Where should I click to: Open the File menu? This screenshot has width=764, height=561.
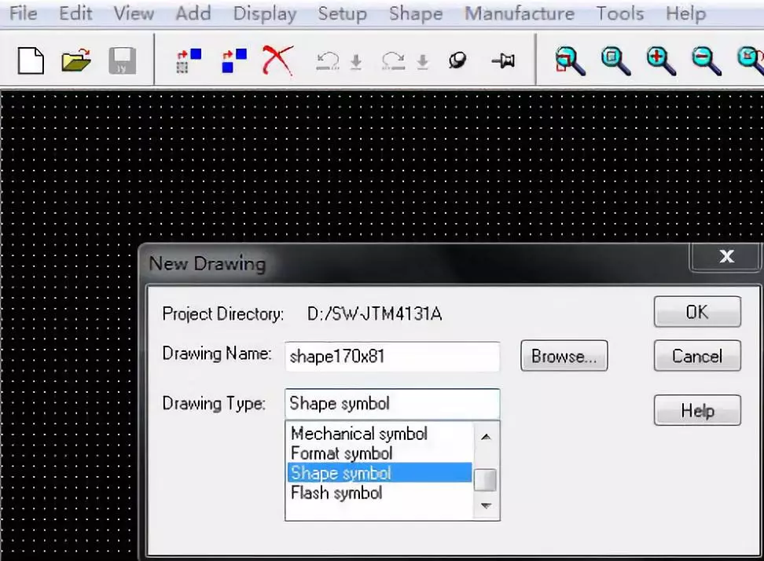23,13
